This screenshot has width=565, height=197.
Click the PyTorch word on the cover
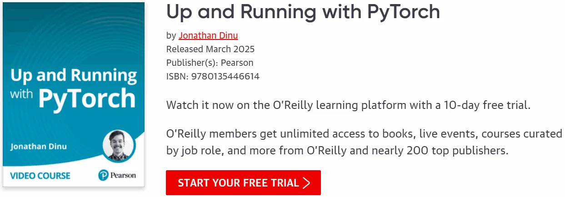pyautogui.click(x=87, y=99)
